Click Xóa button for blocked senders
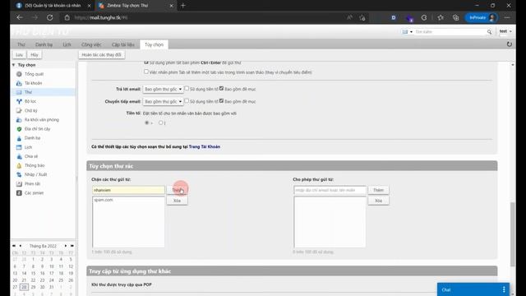 click(177, 201)
